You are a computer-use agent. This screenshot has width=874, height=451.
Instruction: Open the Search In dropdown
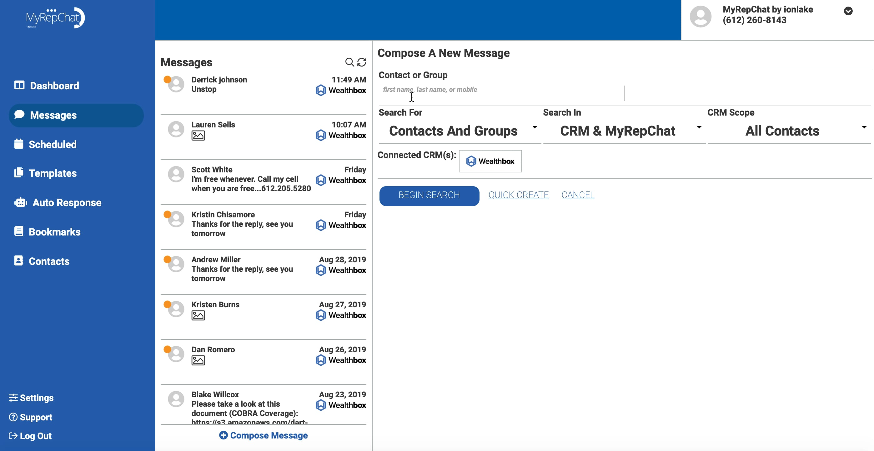(624, 131)
